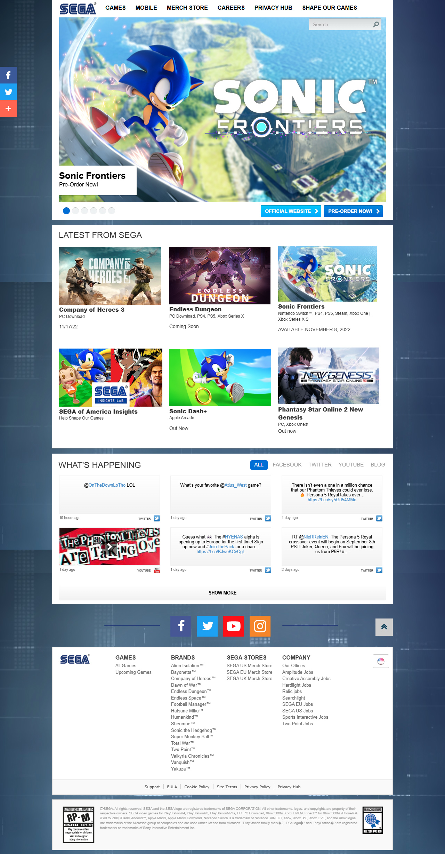Open SEGA of America Insights thumbnail
Viewport: 445px width, 854px height.
111,377
